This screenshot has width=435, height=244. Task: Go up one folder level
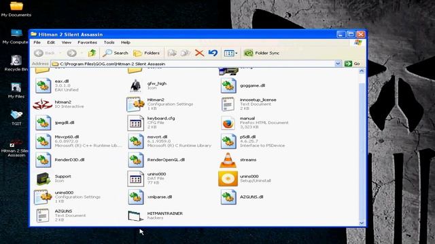pyautogui.click(x=92, y=53)
